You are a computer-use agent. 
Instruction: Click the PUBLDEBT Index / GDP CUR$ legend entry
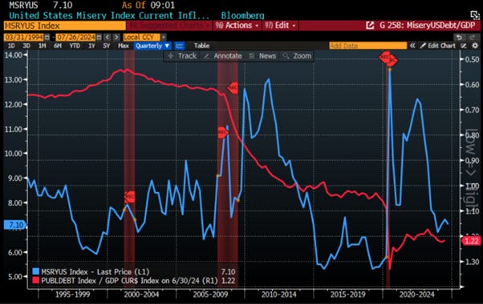(129, 280)
